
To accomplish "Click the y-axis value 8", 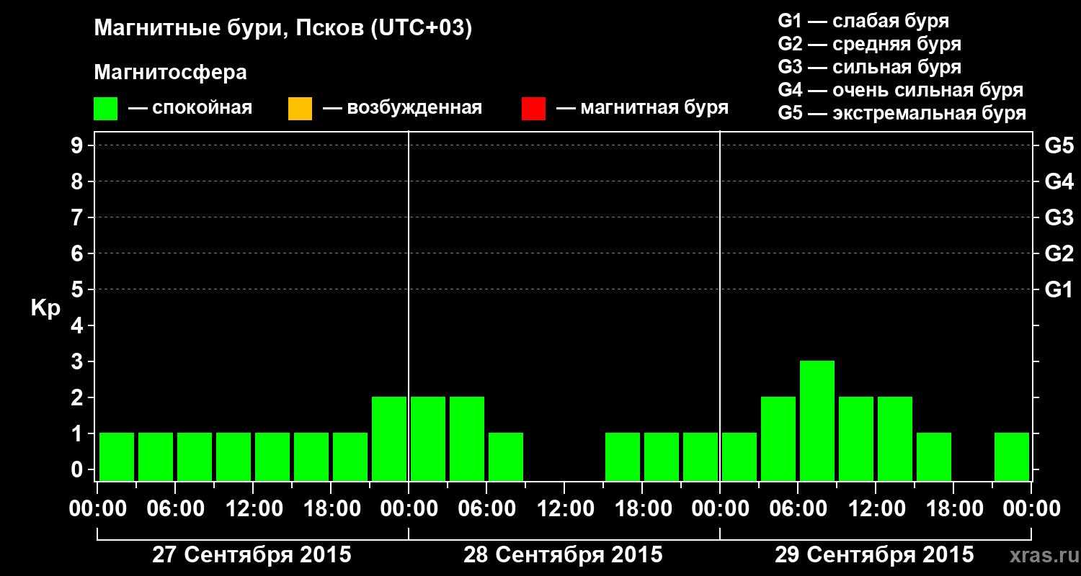I will coord(79,181).
